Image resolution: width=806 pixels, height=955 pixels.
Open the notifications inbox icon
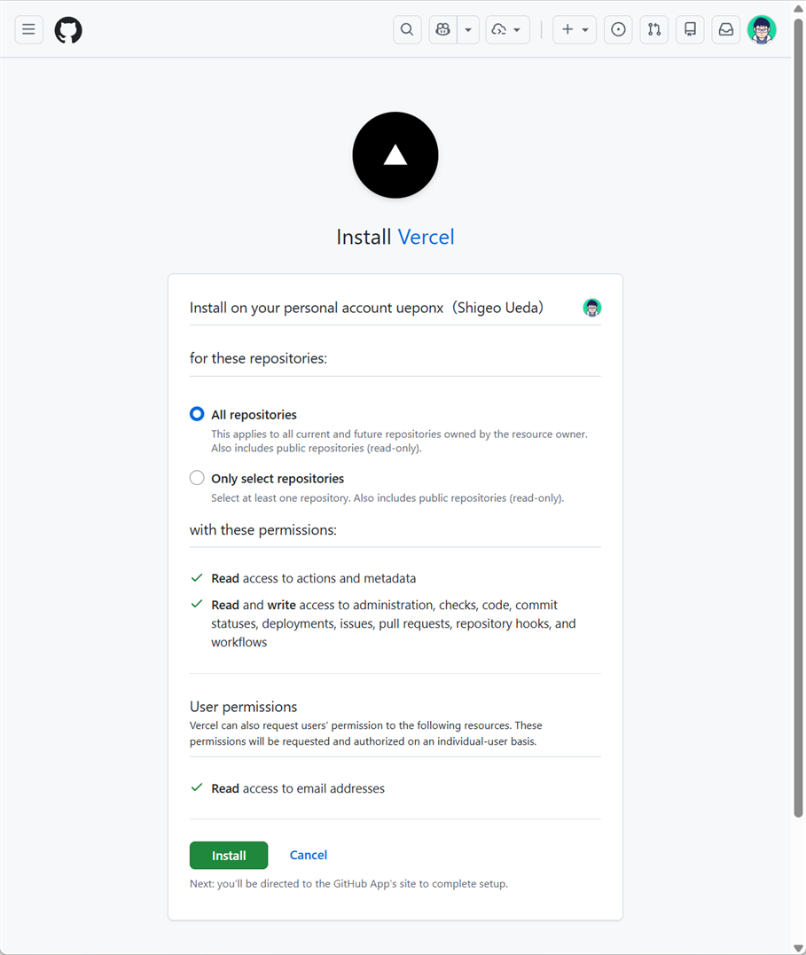point(725,29)
